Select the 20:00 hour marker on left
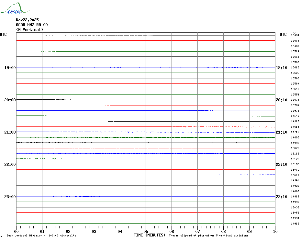The image size is (301, 240). coord(10,100)
